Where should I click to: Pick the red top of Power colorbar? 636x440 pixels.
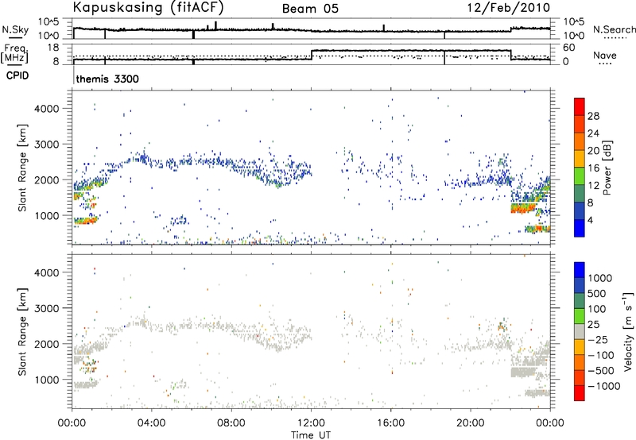point(580,106)
